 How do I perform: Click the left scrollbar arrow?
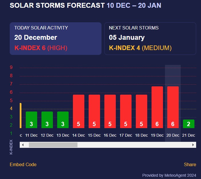22,145
